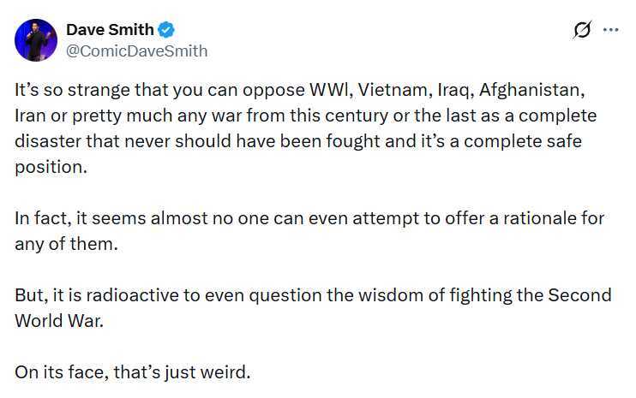
Task: Click the word "Vietnam" in the tweet
Action: coord(393,90)
